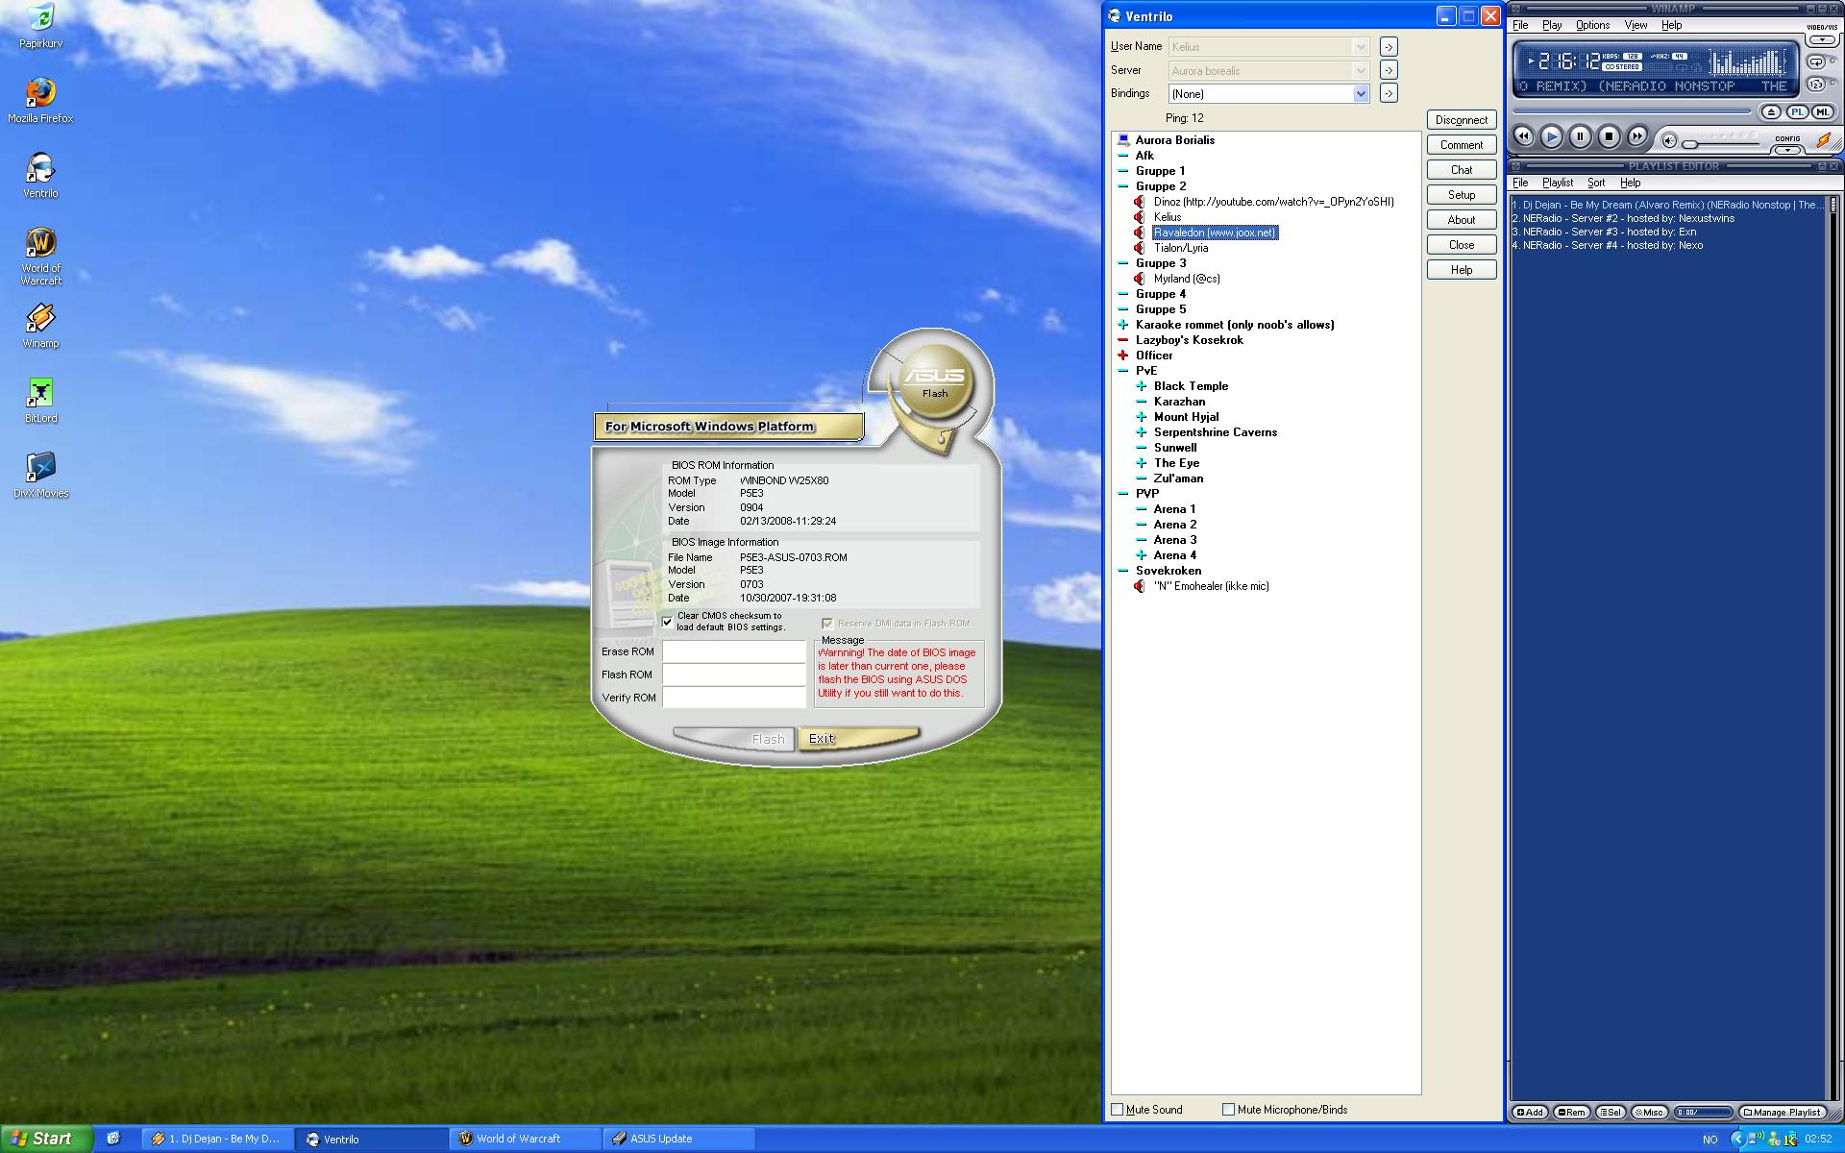Click the Dinoz speaker icon in Ventrilo
This screenshot has width=1845, height=1153.
point(1140,202)
